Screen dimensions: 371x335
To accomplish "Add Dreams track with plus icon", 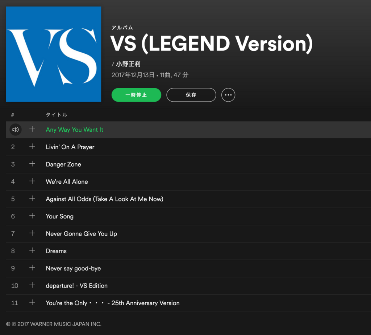I will pos(32,250).
